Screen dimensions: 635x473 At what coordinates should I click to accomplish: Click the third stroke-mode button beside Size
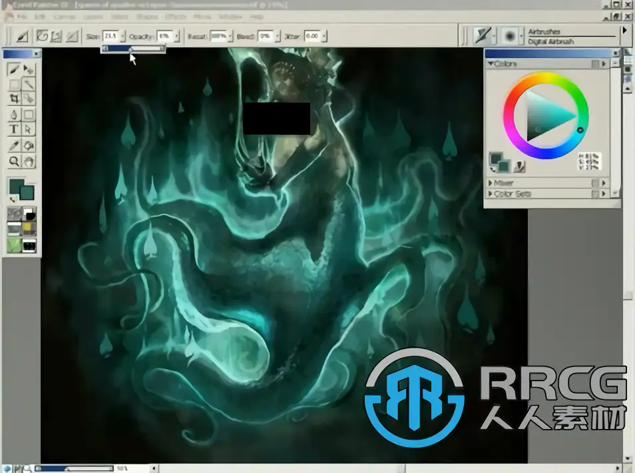pyautogui.click(x=72, y=36)
